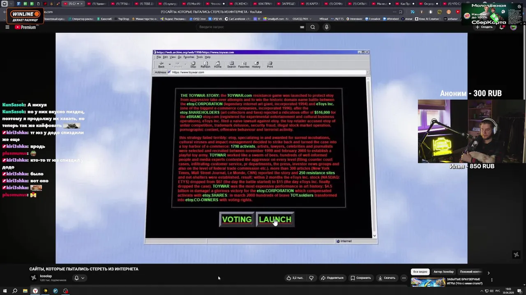Viewport: 526px width, 295px height.
Task: Click the YouTube Premium logo
Action: tap(25, 27)
